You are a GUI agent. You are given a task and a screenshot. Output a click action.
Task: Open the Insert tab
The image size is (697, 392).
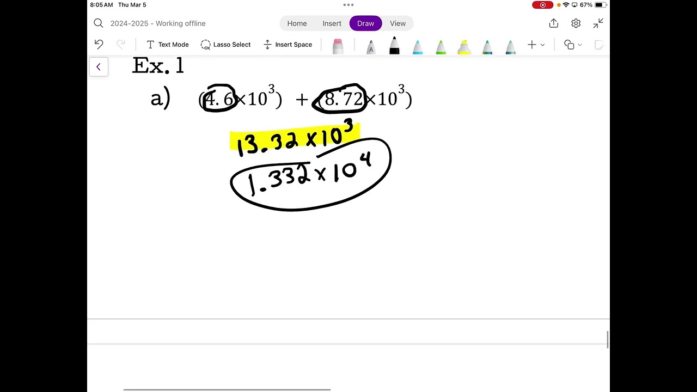pos(332,23)
